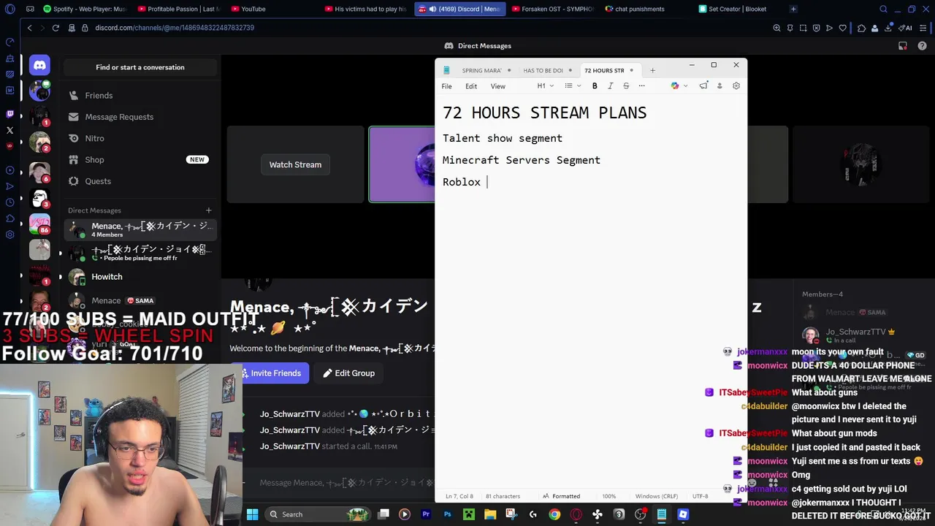This screenshot has height=526, width=935.
Task: Open a new browser tab
Action: 793,9
